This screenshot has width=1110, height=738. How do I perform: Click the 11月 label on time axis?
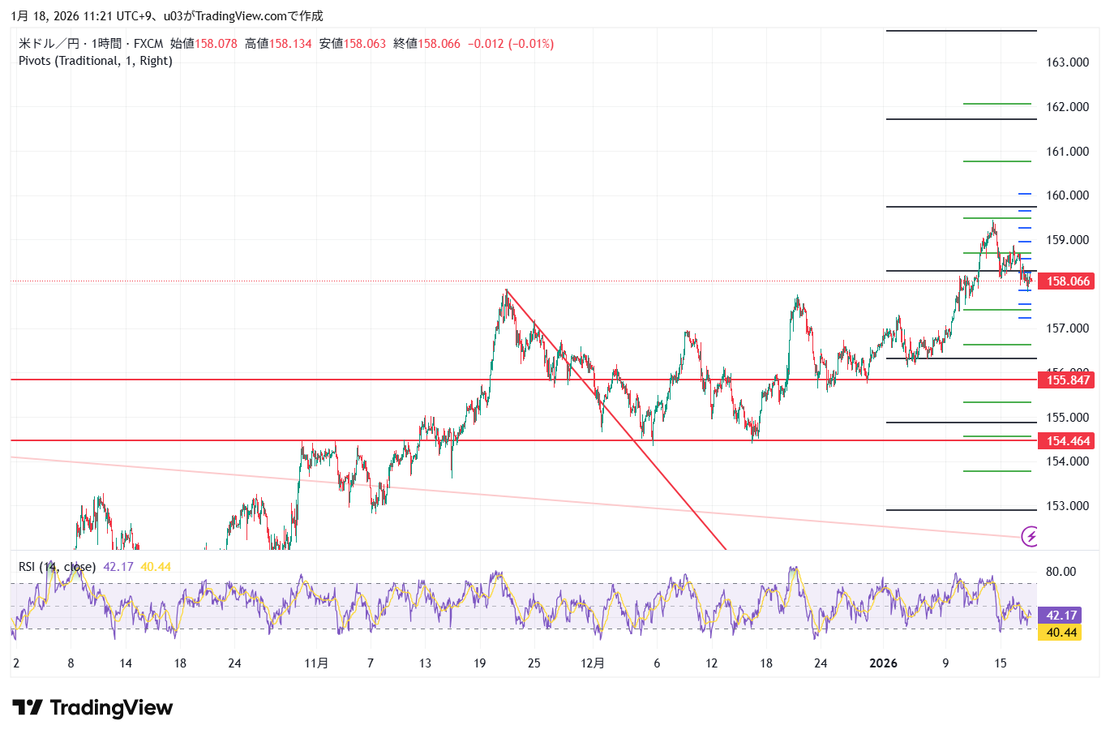(x=316, y=663)
